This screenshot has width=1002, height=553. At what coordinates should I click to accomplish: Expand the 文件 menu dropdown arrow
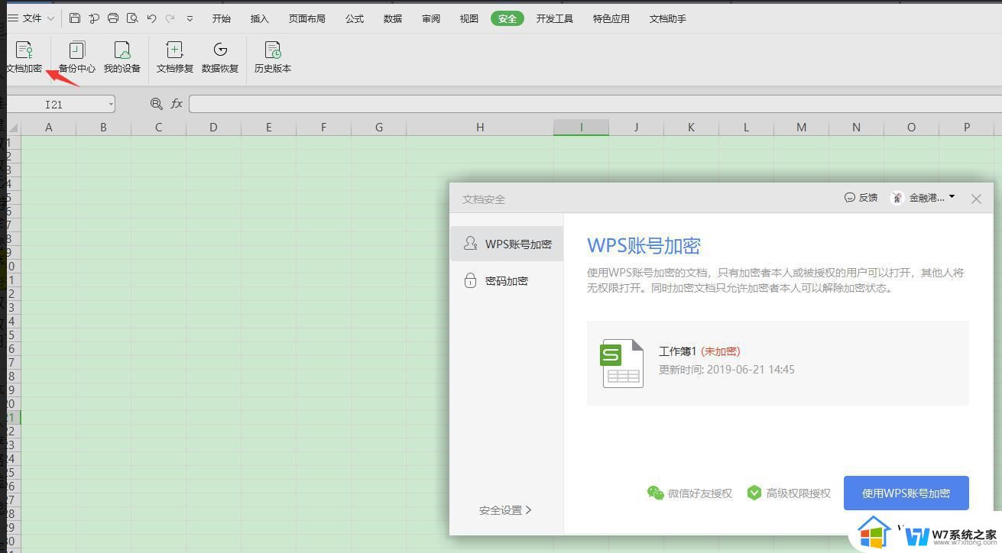coord(50,18)
